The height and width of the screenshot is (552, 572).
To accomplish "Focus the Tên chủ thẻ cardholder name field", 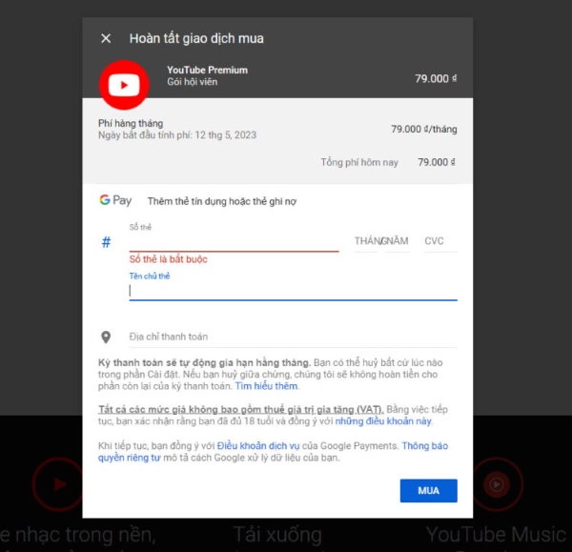I will [293, 291].
